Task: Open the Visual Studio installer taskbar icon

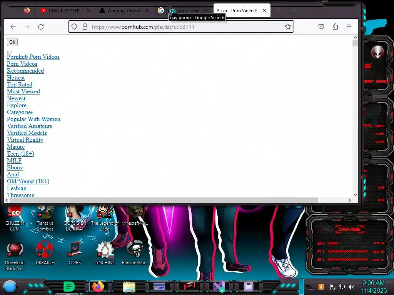Action: click(219, 287)
